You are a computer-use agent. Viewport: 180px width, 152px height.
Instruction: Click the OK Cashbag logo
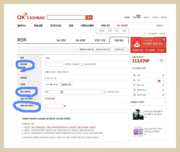coord(31,16)
